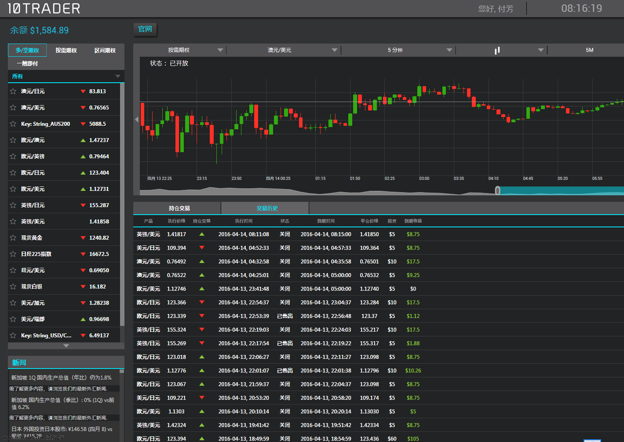Click down arrow in 英镑/日元 155.324 history row
This screenshot has width=624, height=442.
[202, 330]
